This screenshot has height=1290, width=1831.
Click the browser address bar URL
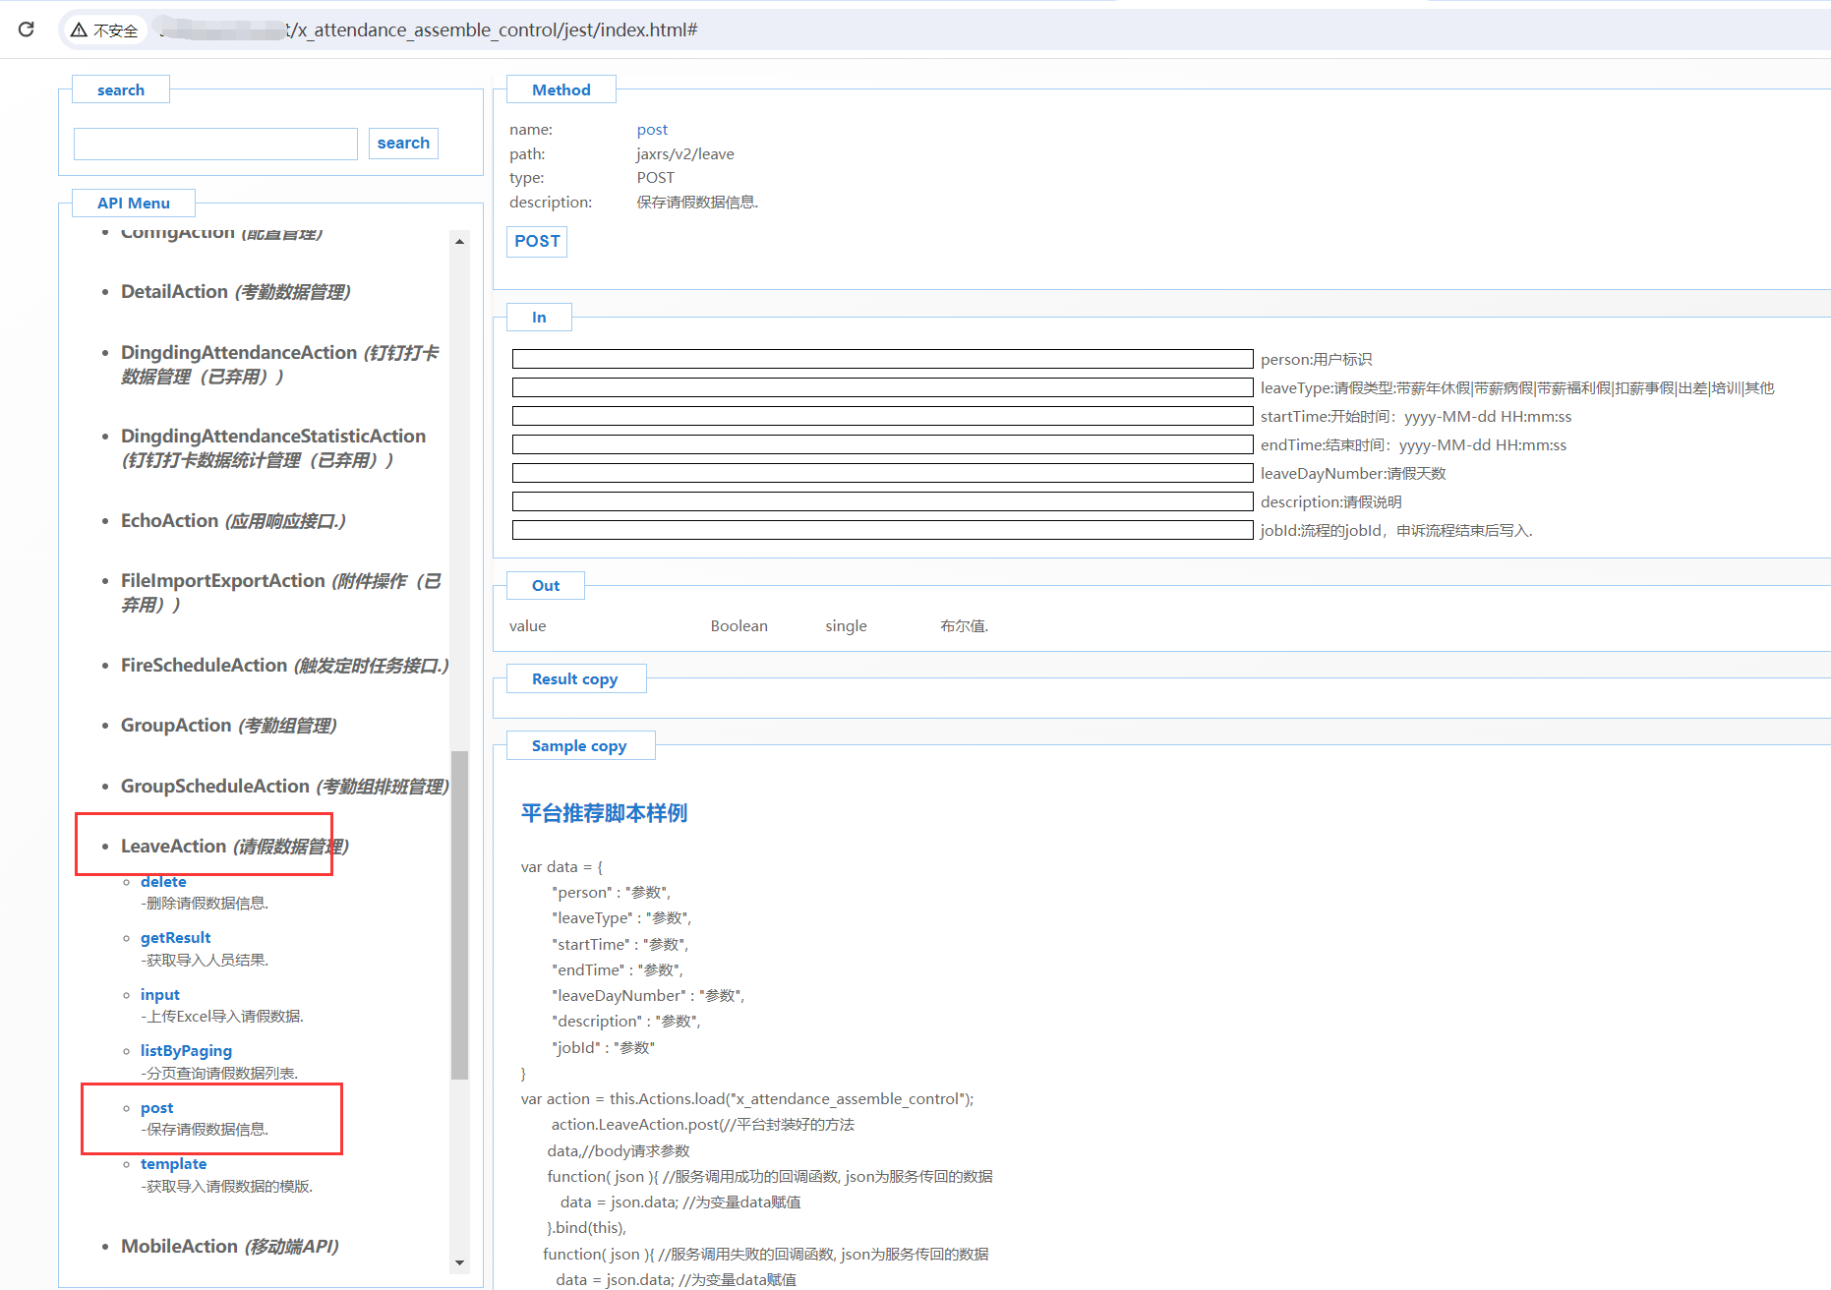(492, 30)
